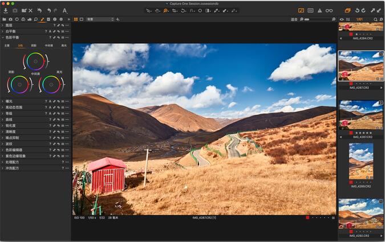Screen dimensions: 385x242
Task: Expand the '曝光' panel
Action: pyautogui.click(x=2, y=101)
